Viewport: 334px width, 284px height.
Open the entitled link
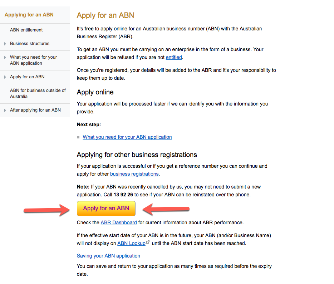[x=174, y=57]
